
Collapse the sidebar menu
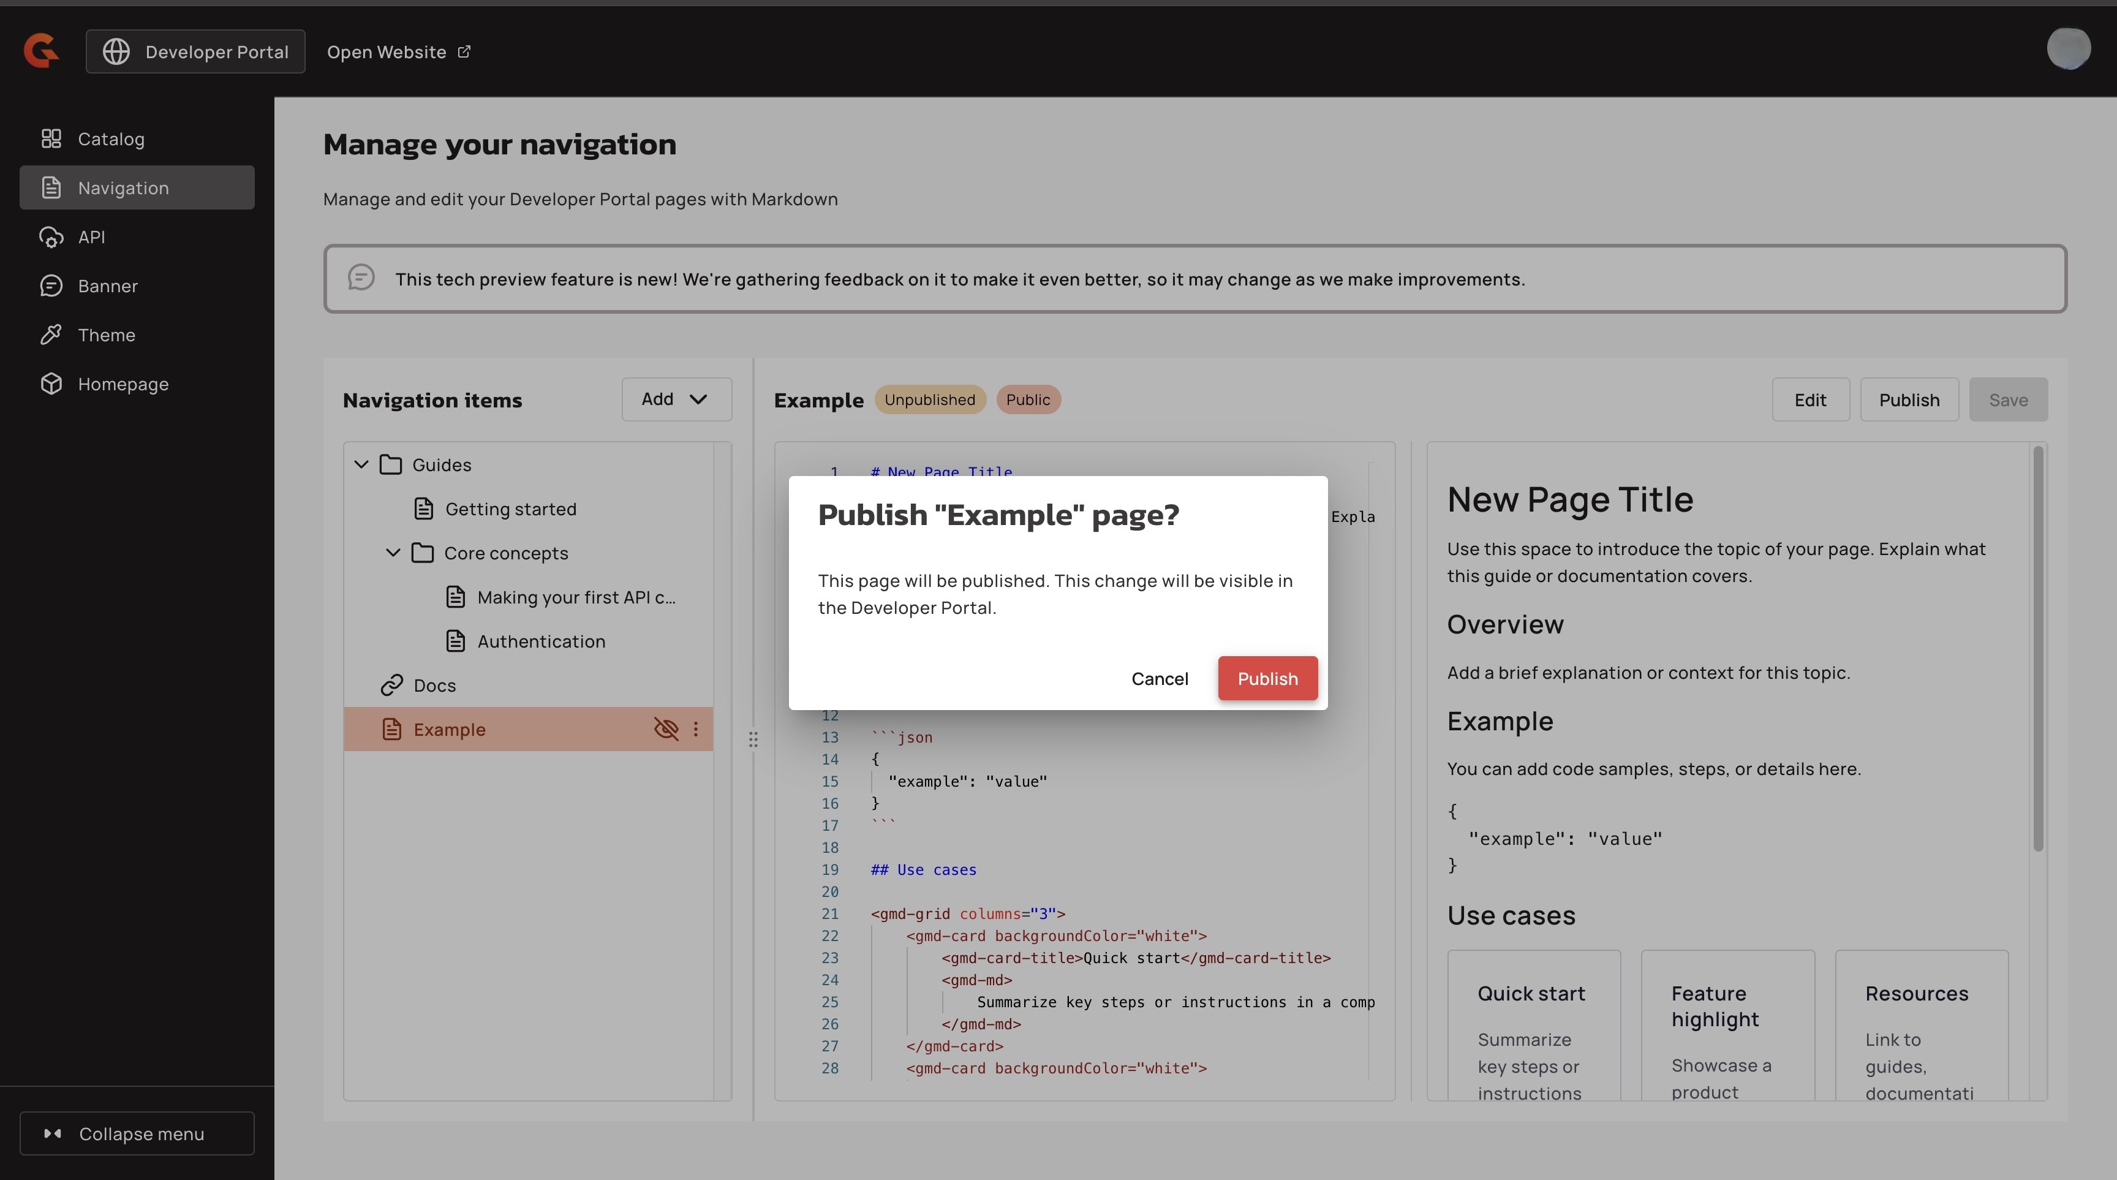tap(137, 1133)
